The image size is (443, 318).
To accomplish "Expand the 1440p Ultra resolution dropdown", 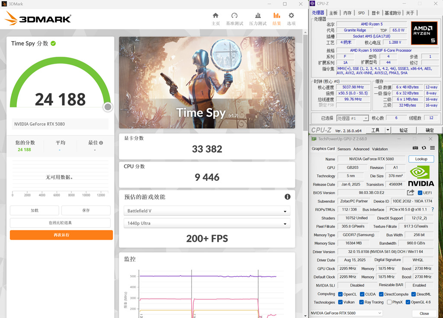I will tap(207, 224).
